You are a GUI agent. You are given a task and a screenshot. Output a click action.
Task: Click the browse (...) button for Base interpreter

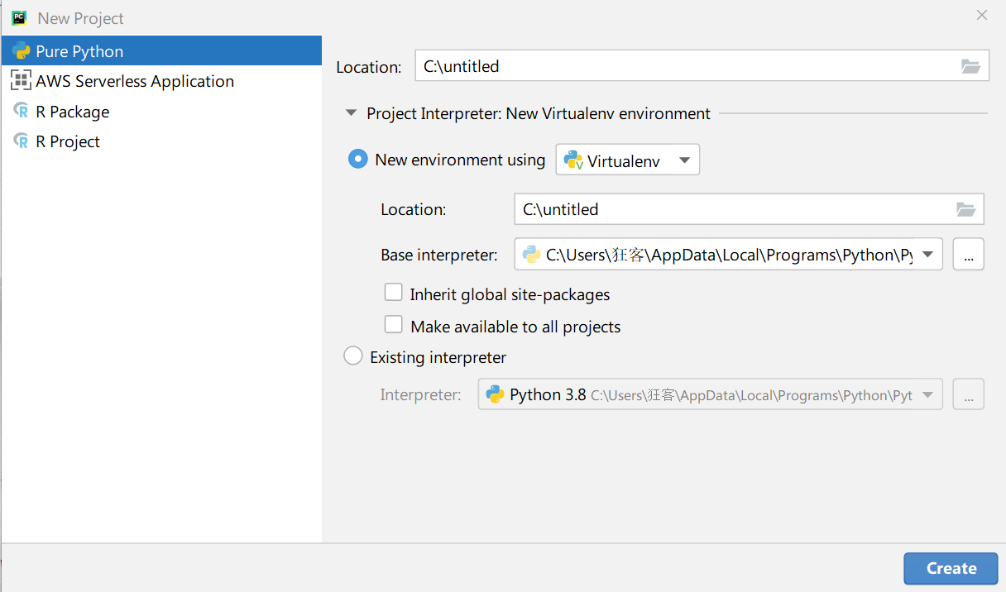pyautogui.click(x=968, y=255)
